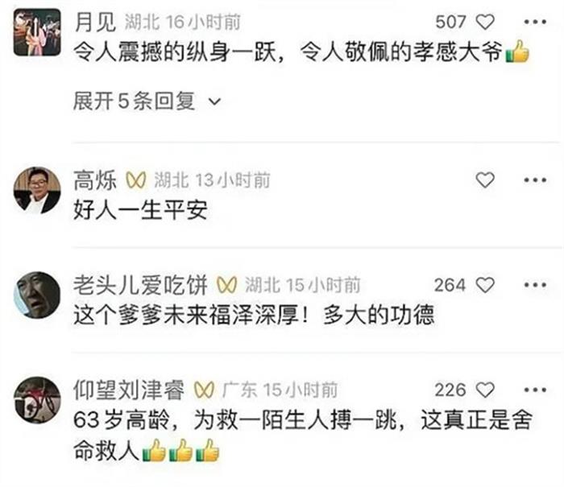Tap the heart on 仰望刘津睿's comment

click(x=485, y=390)
